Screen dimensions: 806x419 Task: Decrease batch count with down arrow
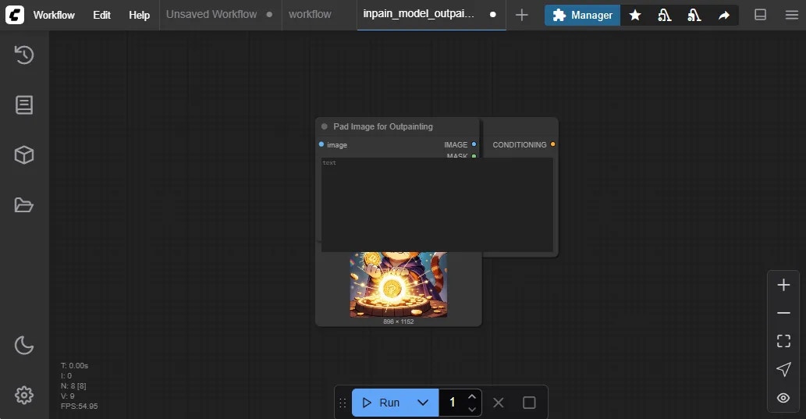(472, 409)
